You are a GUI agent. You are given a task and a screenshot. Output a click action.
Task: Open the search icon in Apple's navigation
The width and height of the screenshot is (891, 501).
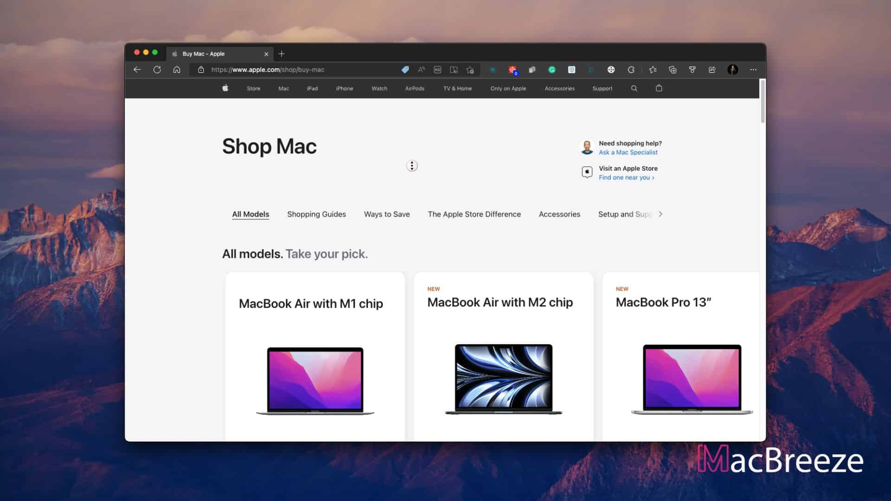point(634,88)
